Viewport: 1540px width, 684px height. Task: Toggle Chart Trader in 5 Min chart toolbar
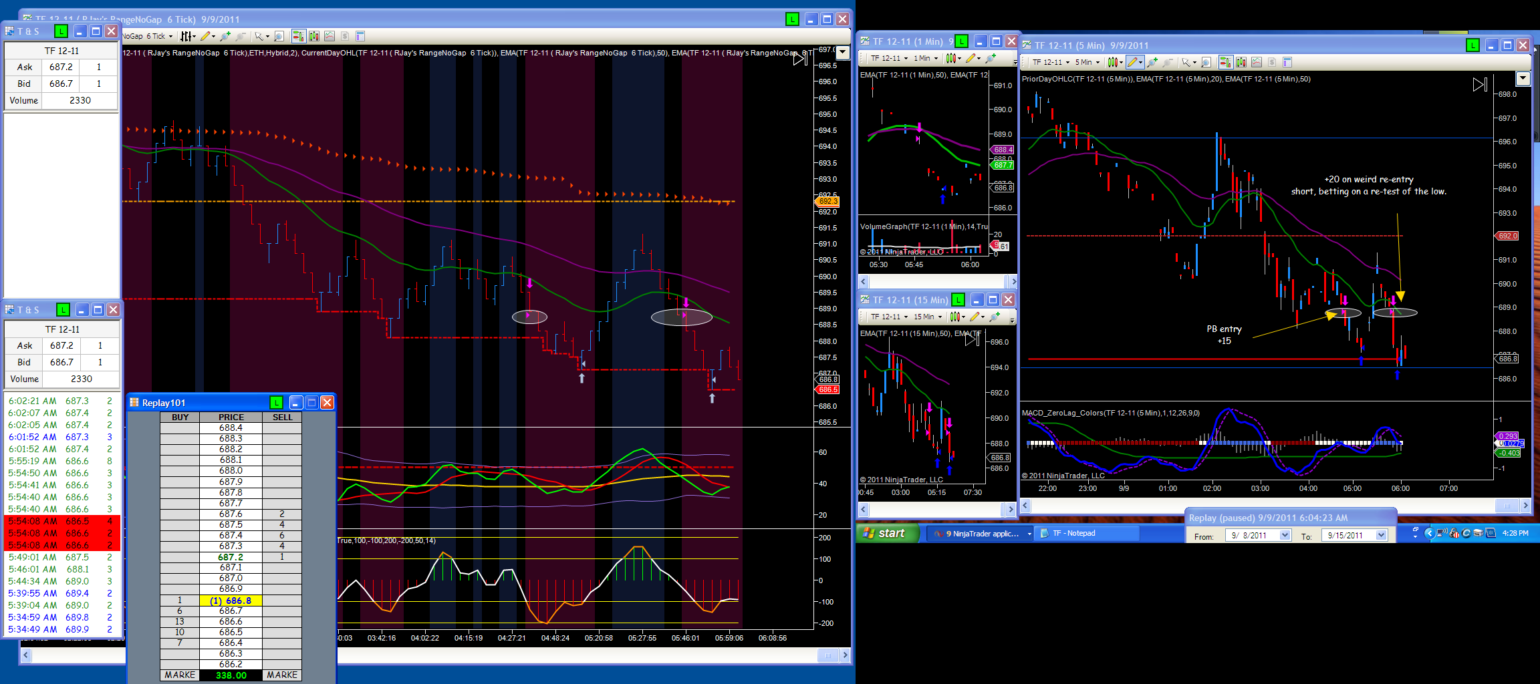pyautogui.click(x=1225, y=62)
